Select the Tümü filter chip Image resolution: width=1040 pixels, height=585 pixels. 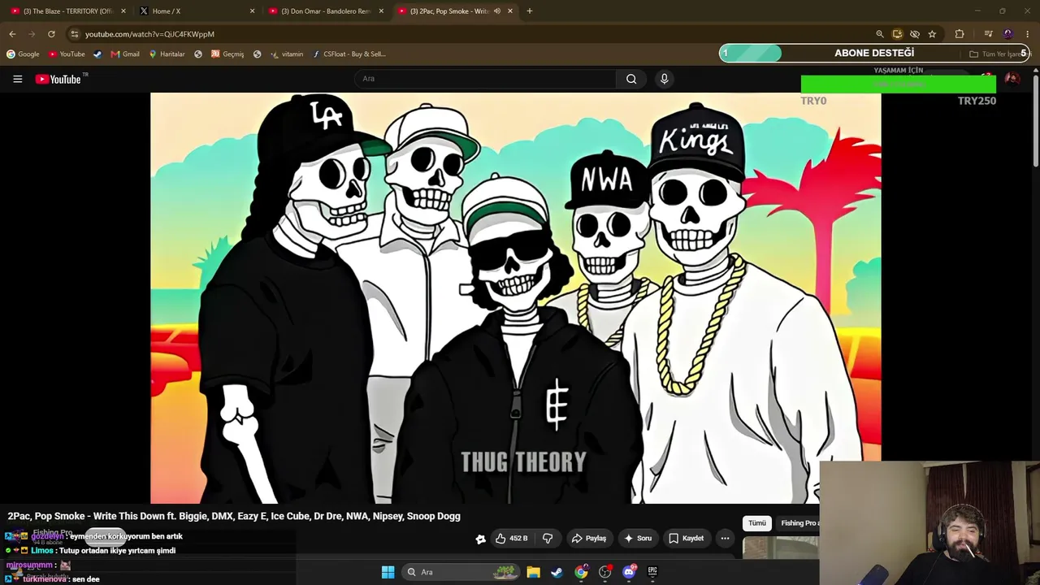(756, 523)
